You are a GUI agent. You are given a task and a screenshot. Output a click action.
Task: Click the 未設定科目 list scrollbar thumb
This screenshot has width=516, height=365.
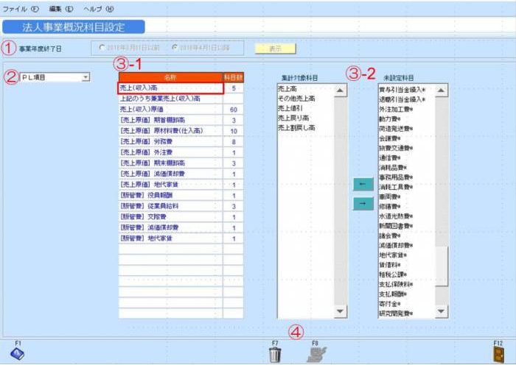tap(442, 266)
